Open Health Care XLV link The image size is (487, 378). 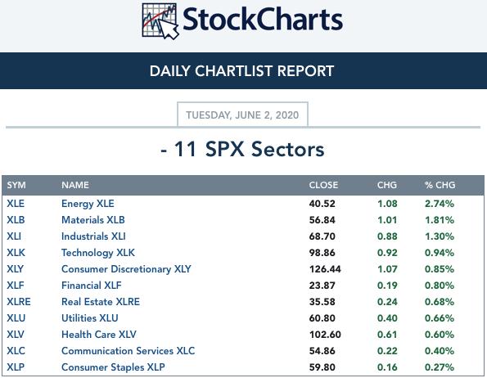pyautogui.click(x=99, y=335)
